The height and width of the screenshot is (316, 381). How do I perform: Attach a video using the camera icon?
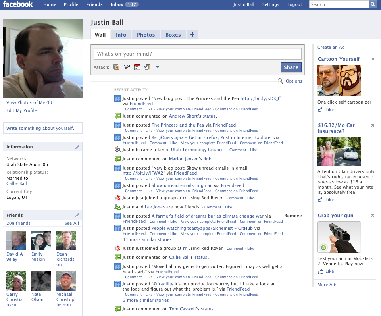pyautogui.click(x=127, y=67)
